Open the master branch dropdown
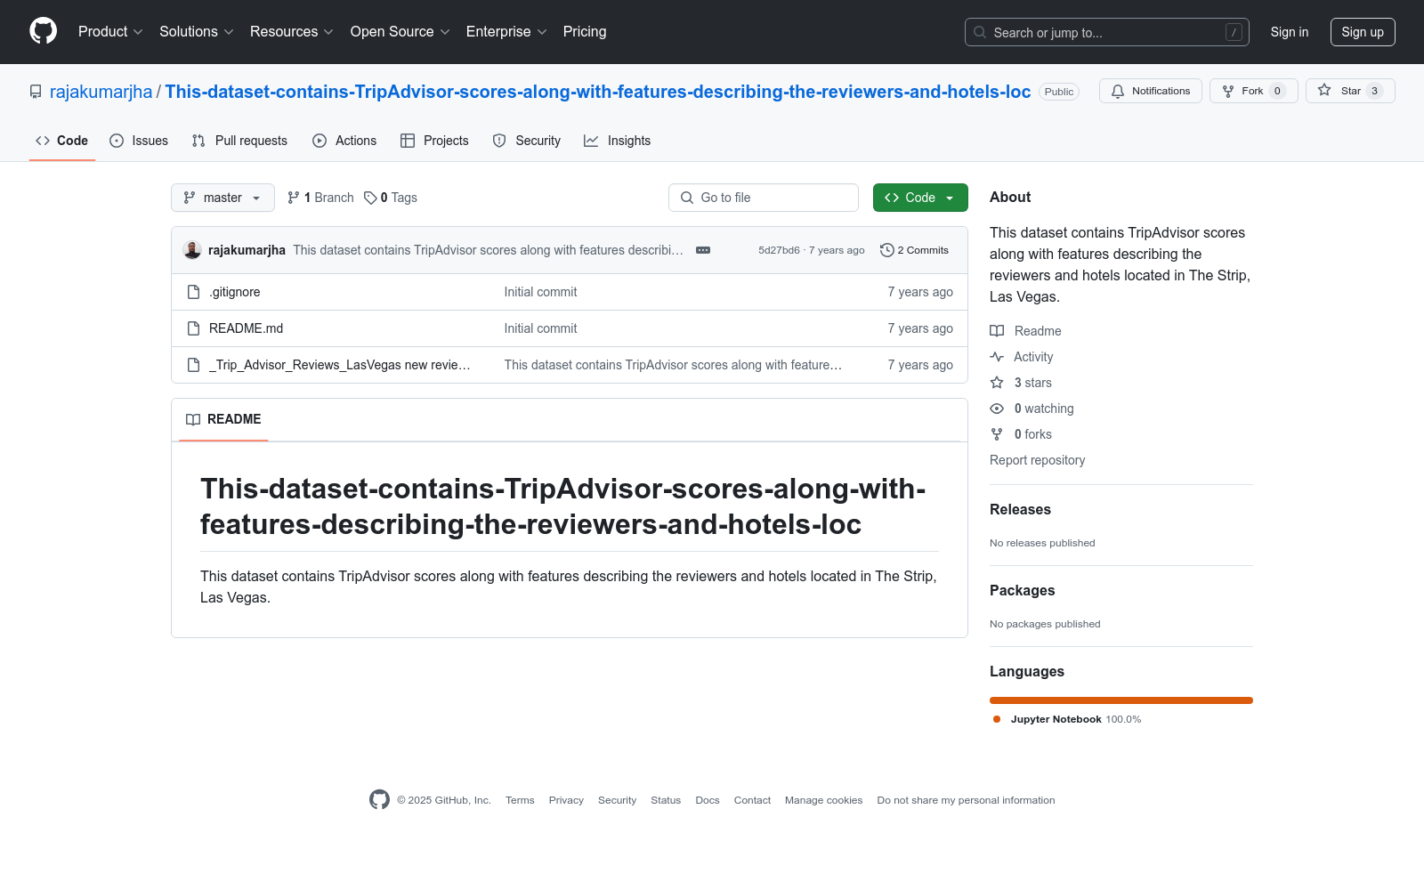The image size is (1424, 890). coord(222,198)
